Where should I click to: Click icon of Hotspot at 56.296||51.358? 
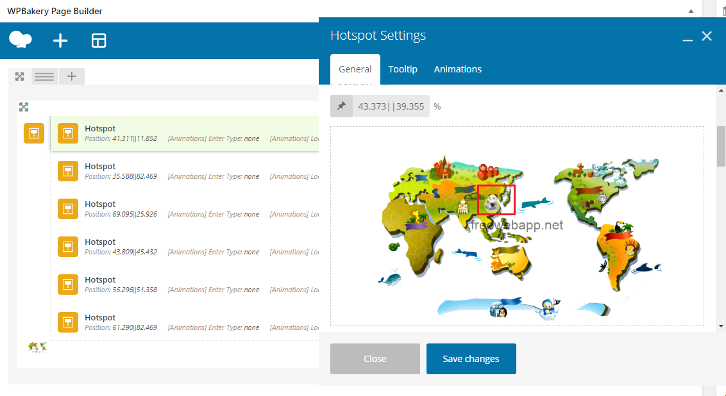(x=68, y=285)
